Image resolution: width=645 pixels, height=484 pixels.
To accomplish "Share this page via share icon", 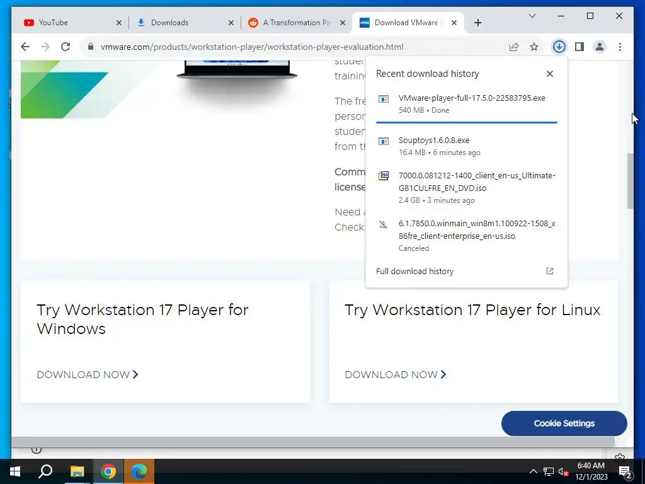I will 514,47.
